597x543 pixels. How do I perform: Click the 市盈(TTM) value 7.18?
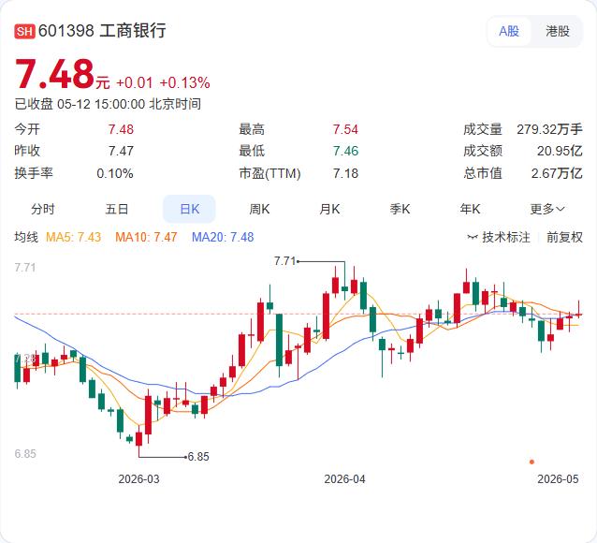(345, 174)
